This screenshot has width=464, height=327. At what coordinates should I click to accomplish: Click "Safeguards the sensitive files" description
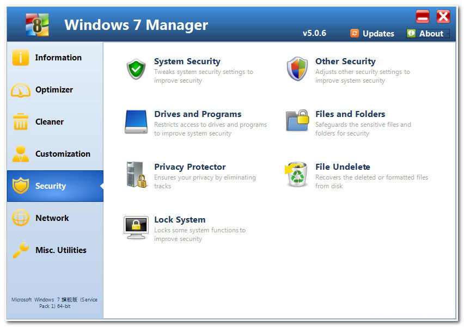point(363,129)
